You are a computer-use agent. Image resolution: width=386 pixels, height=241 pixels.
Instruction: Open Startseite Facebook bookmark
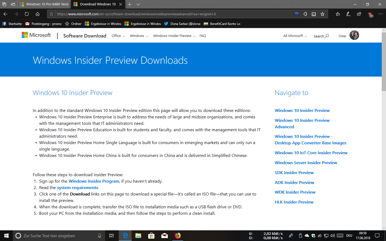12,24
